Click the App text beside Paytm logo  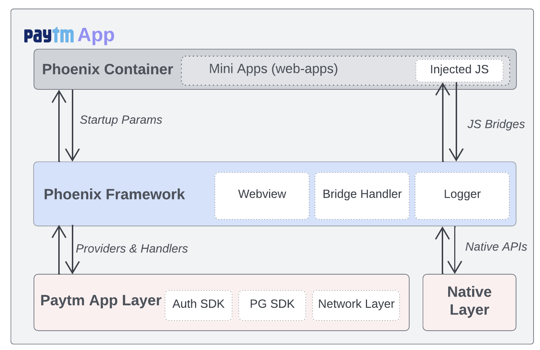click(x=96, y=36)
